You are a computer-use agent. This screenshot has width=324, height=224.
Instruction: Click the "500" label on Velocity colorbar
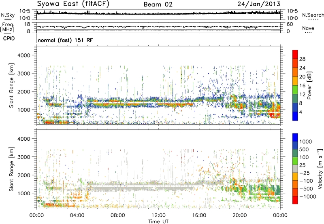point(304,150)
